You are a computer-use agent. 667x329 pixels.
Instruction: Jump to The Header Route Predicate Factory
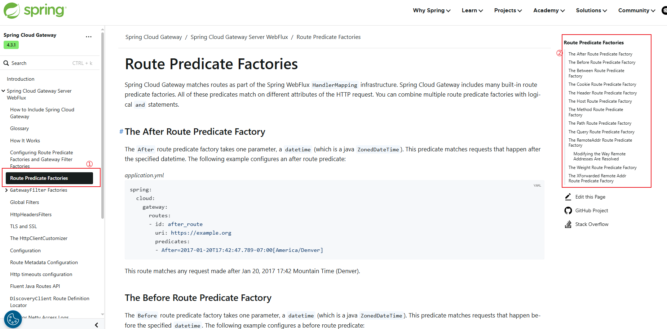pos(602,93)
